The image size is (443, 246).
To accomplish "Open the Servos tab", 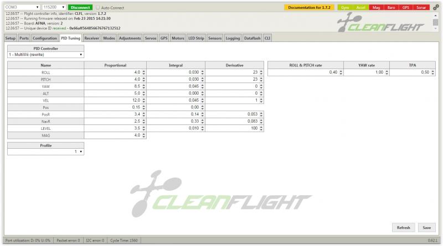I will (151, 38).
